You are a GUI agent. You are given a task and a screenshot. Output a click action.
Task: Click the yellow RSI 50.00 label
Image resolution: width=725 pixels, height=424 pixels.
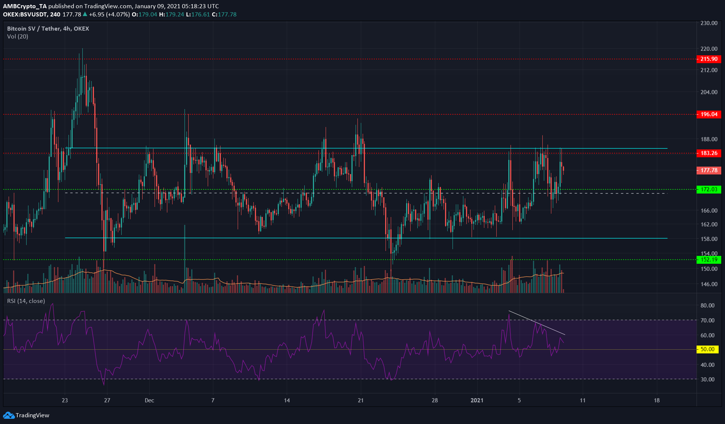click(707, 349)
